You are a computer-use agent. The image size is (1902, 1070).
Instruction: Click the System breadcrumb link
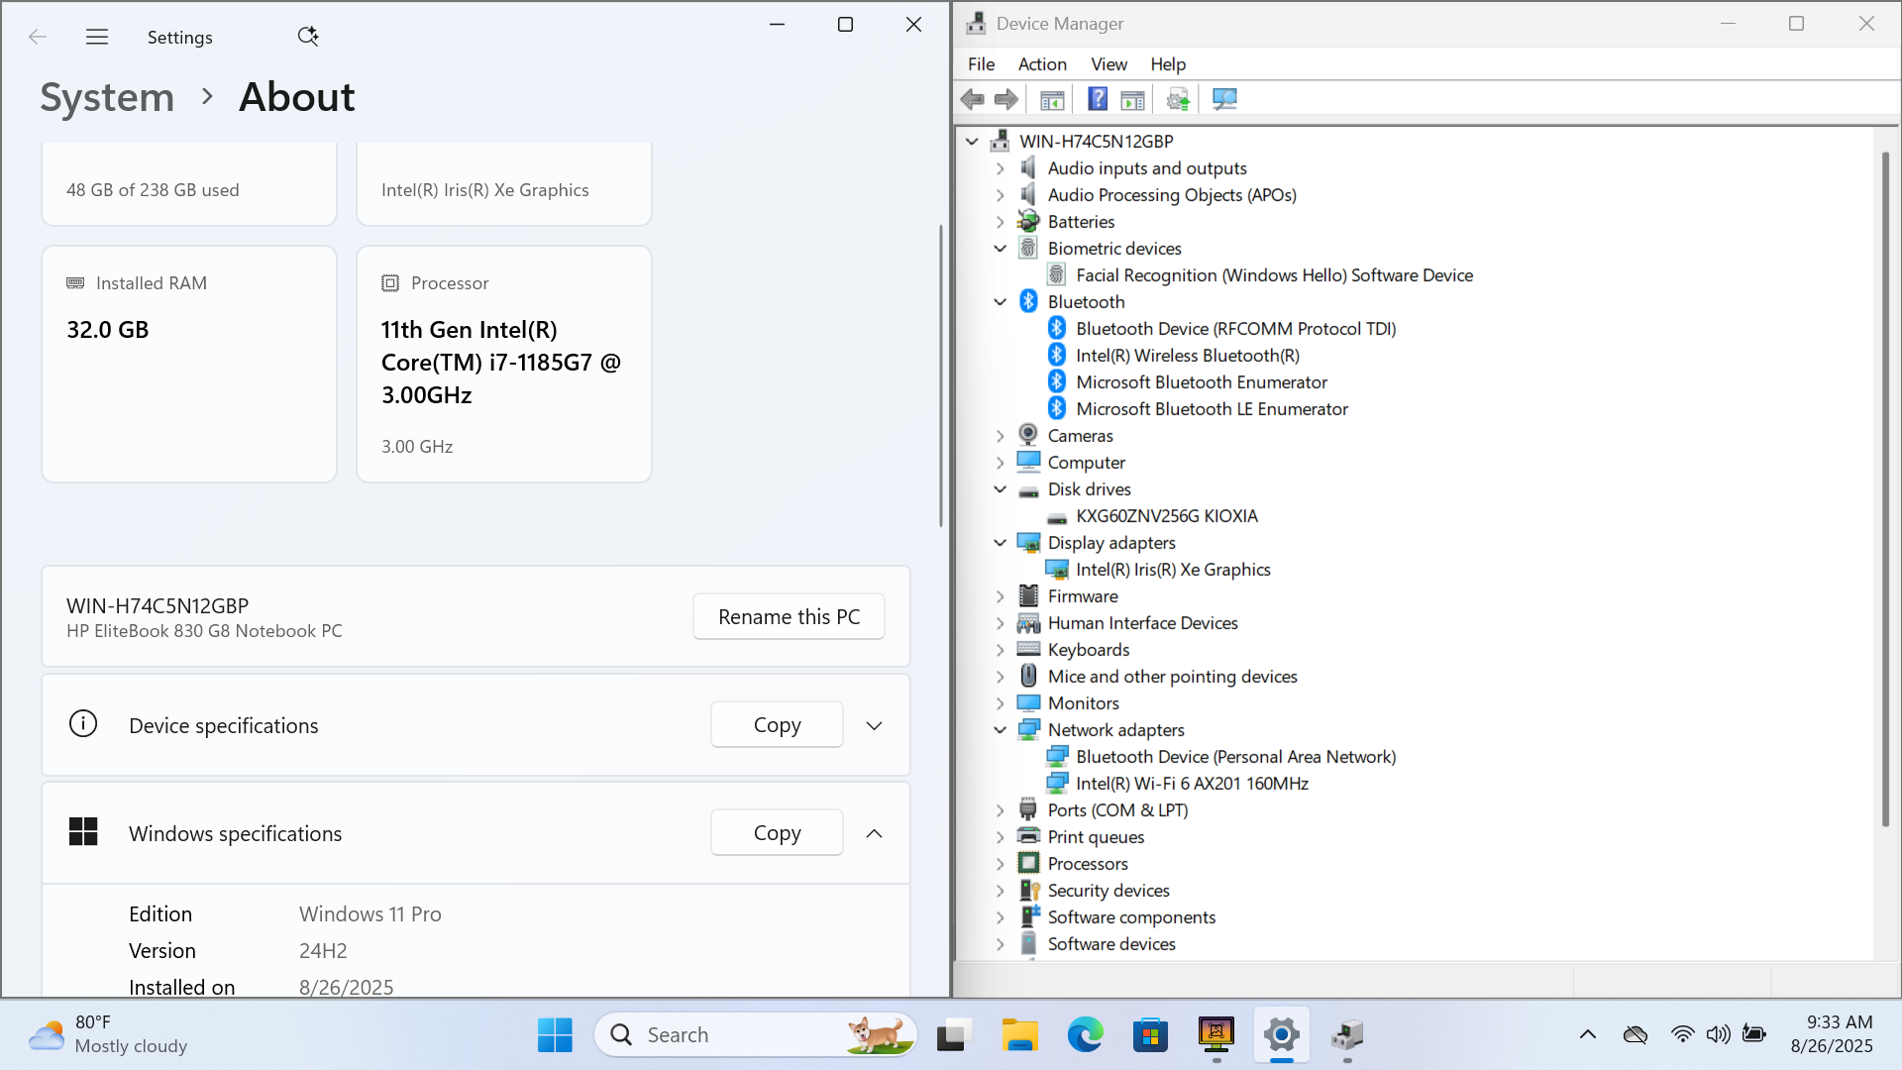[x=107, y=97]
